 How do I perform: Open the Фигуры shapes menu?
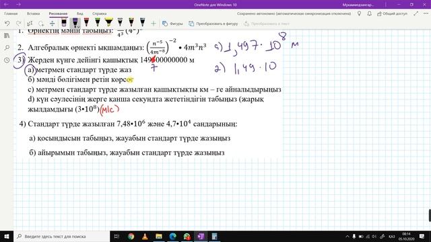pyautogui.click(x=172, y=24)
